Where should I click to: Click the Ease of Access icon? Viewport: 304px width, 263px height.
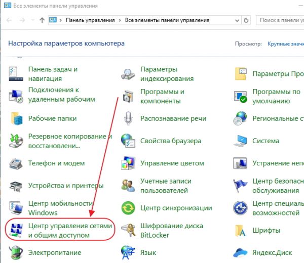(x=240, y=208)
